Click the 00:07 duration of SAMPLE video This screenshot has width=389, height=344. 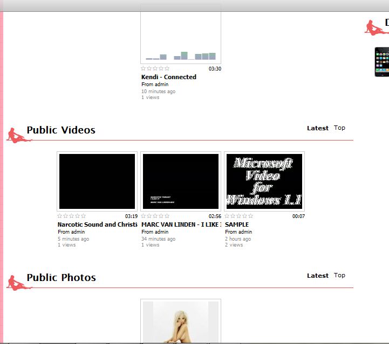pyautogui.click(x=298, y=216)
